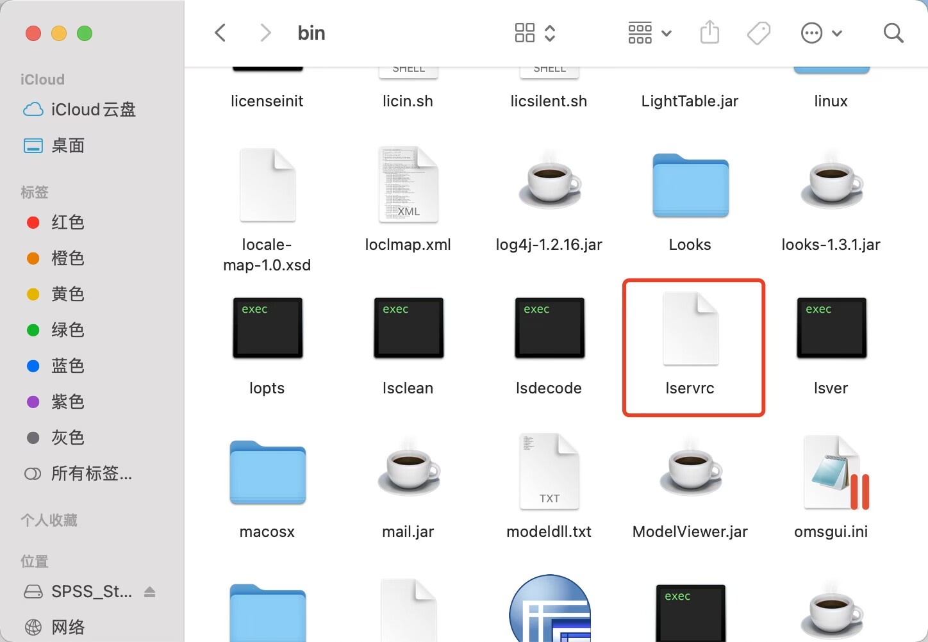Select the lservrc file icon
Viewport: 928px width, 642px height.
(690, 328)
